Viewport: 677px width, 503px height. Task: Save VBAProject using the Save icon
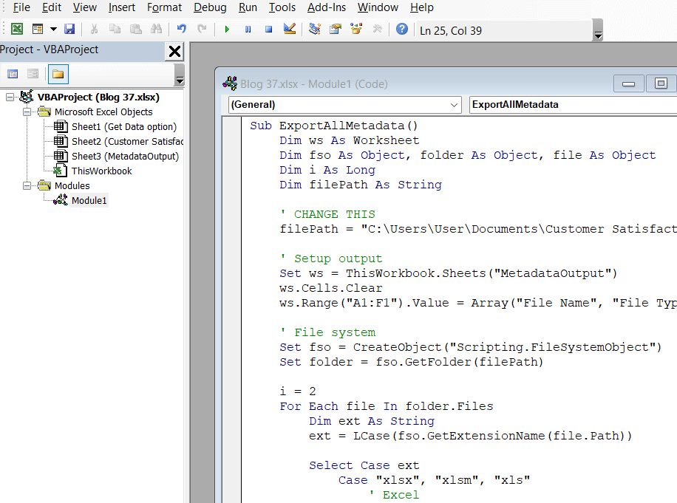[x=69, y=28]
